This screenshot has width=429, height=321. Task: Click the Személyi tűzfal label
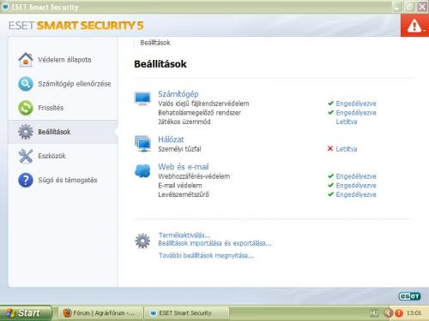(179, 149)
